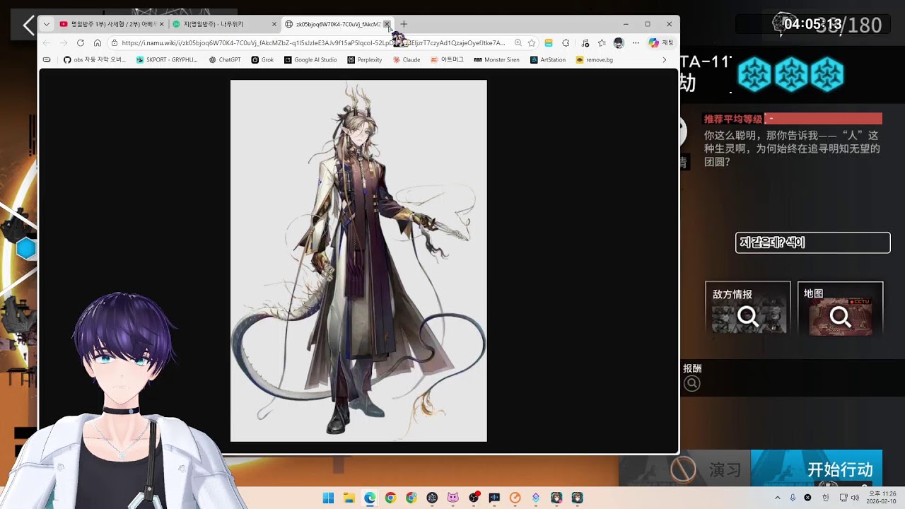This screenshot has height=509, width=905.
Task: Click the character artwork image
Action: tap(358, 261)
